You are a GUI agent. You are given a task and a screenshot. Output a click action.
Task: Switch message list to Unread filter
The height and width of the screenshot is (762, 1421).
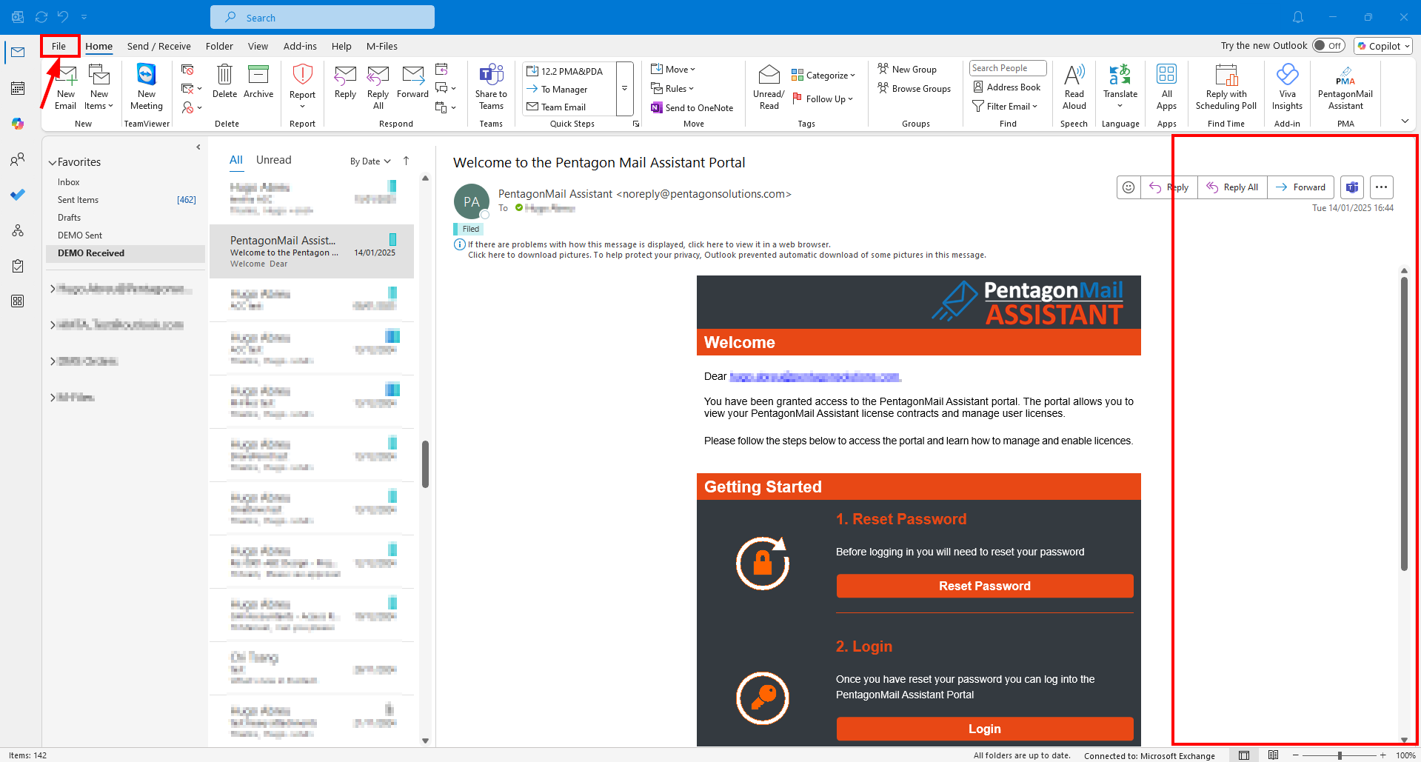273,160
